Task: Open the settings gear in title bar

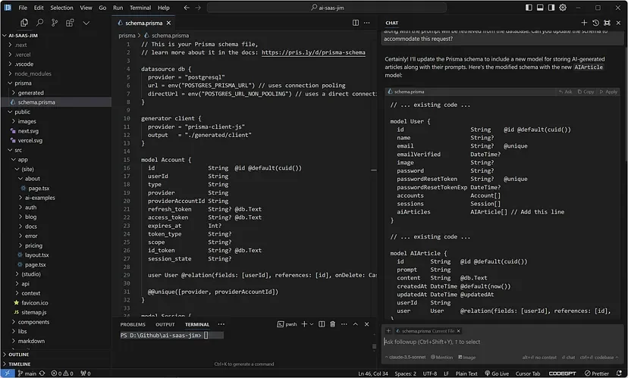Action: click(563, 8)
